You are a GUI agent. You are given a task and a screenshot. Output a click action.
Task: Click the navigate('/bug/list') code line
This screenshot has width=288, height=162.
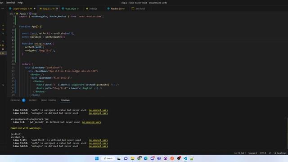40,50
